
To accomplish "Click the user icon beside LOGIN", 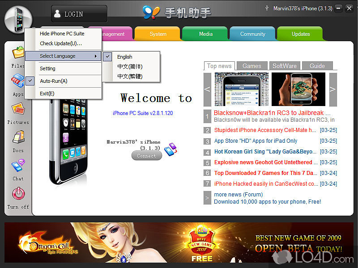I will (57, 14).
